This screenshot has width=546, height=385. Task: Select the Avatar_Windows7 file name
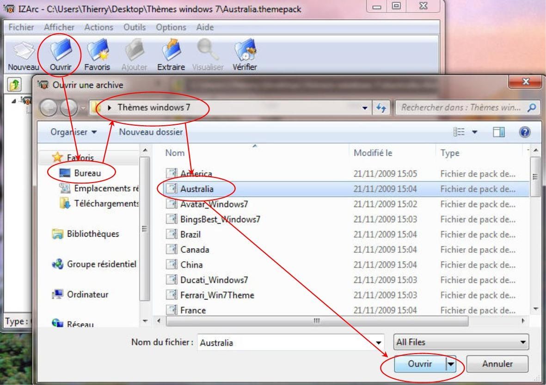tap(214, 204)
